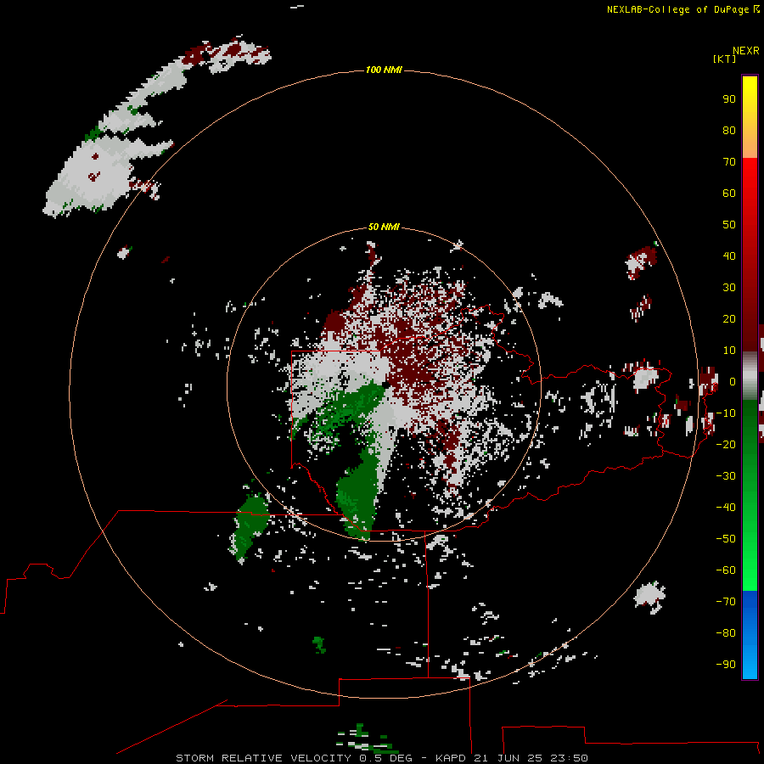The image size is (764, 764).
Task: Click the NEXLAB-College of DuPage label
Action: (678, 9)
